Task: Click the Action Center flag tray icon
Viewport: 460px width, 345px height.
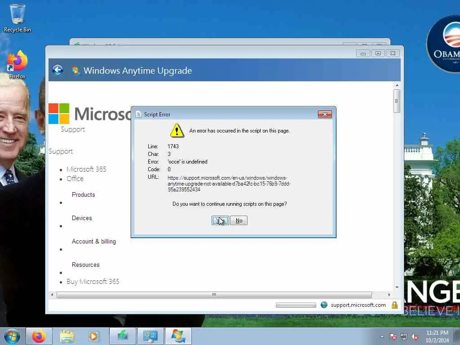Action: coord(393,337)
